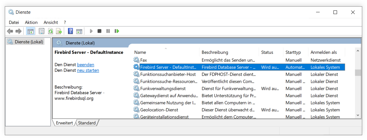367x140 pixels.
Task: Switch to the Standard tab
Action: click(87, 123)
